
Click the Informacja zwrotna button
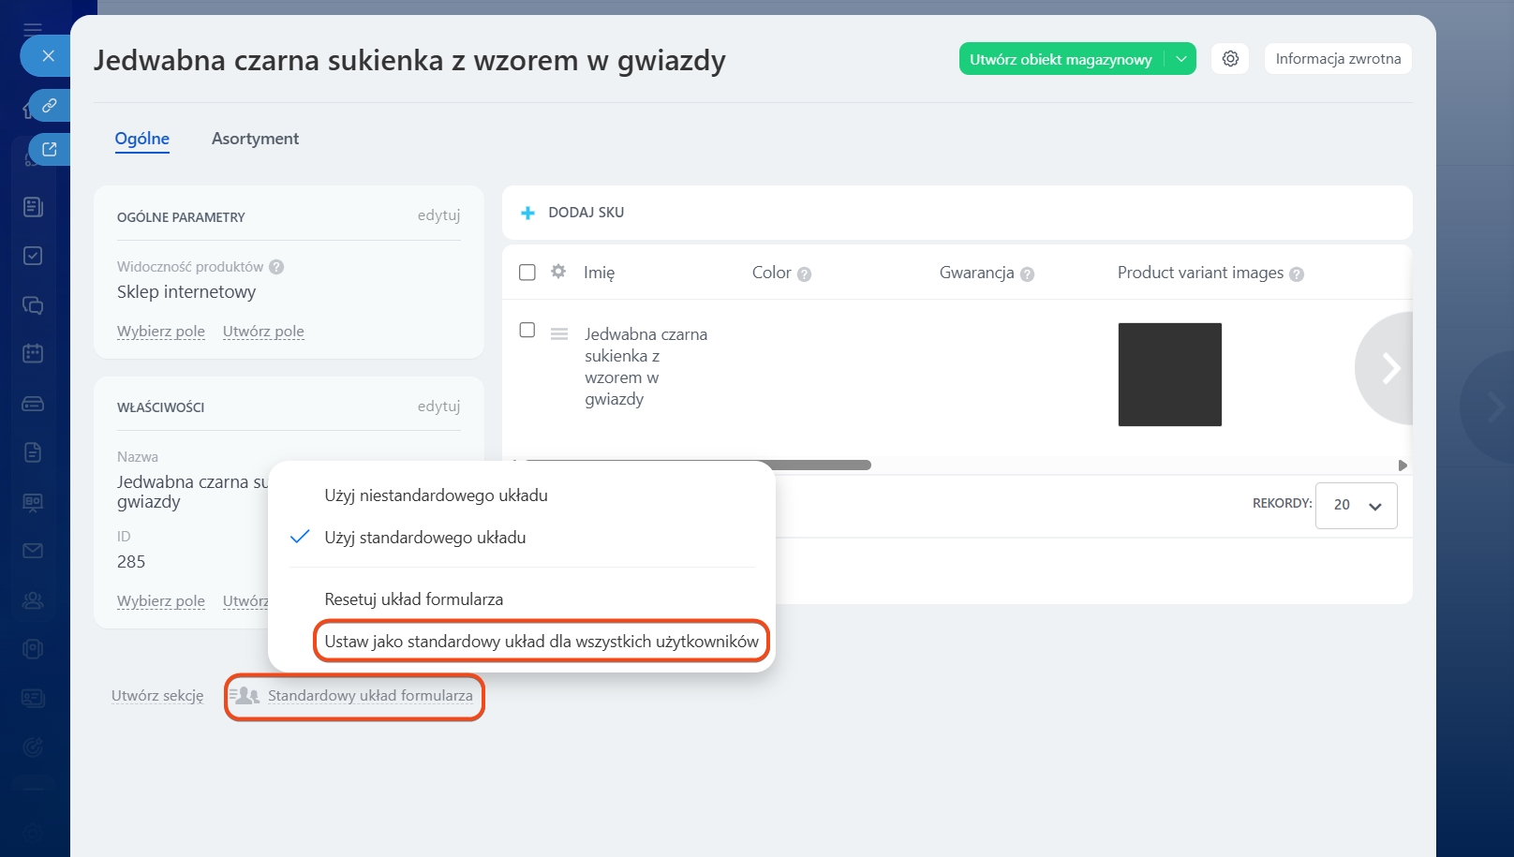pyautogui.click(x=1337, y=59)
